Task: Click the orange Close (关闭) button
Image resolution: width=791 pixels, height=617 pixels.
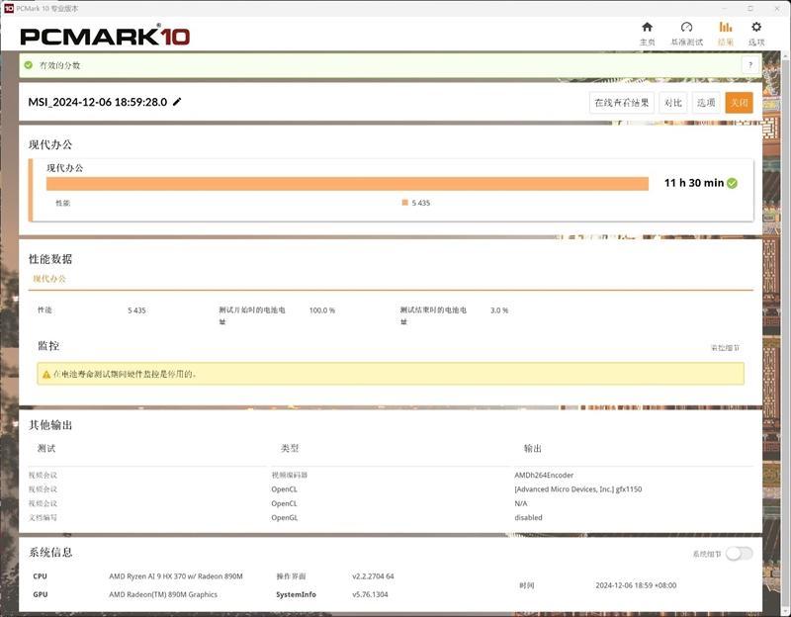Action: [x=739, y=103]
